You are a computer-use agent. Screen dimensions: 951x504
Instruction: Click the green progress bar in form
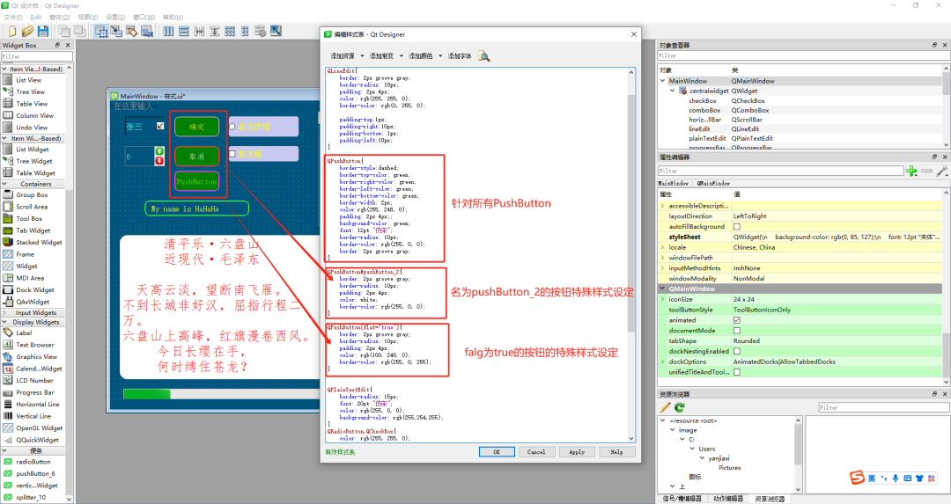tap(221, 394)
